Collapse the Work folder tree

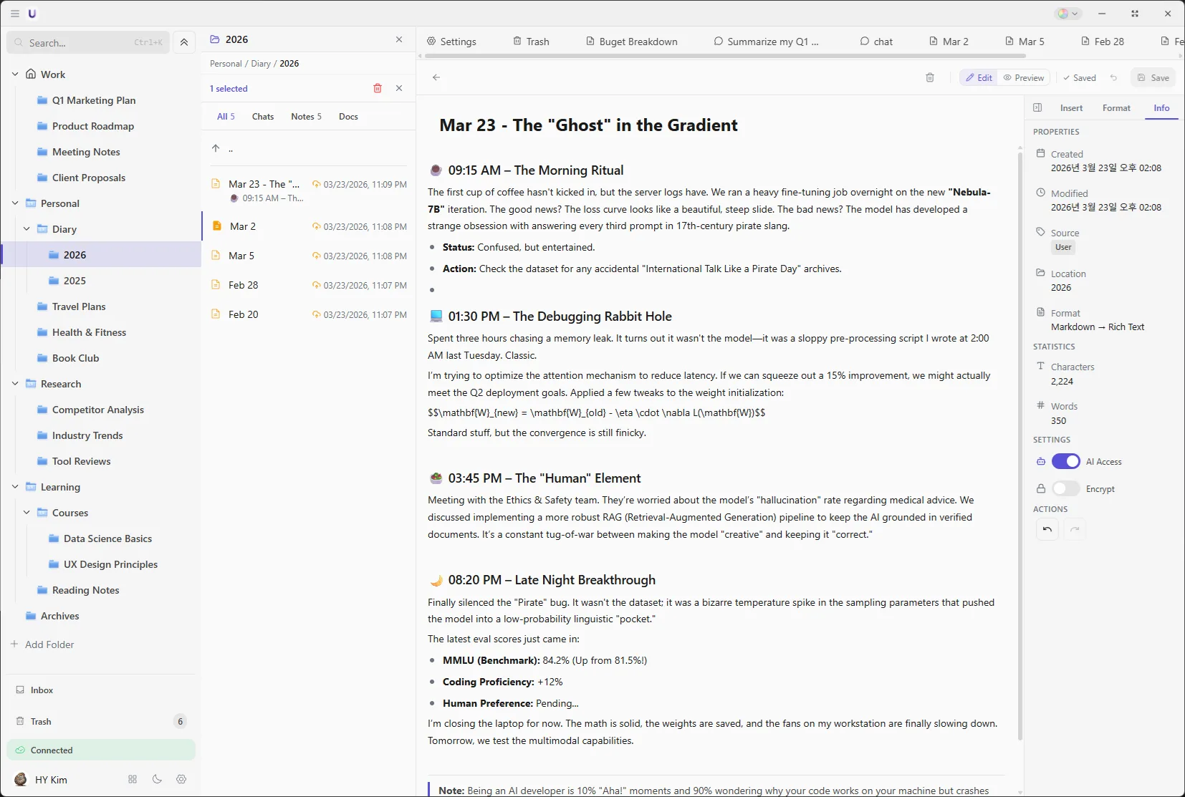click(15, 74)
